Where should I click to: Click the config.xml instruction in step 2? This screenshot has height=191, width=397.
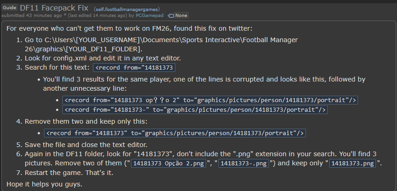[103, 58]
